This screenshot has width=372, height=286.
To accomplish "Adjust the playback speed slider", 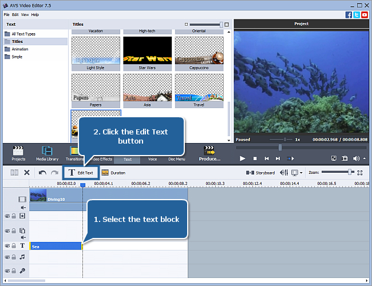I will tap(285, 140).
